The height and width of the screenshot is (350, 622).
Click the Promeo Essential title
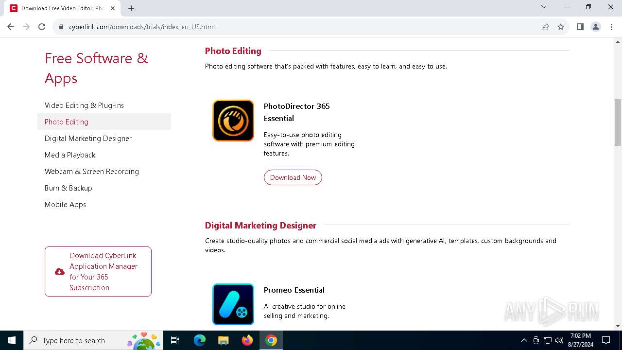point(294,290)
